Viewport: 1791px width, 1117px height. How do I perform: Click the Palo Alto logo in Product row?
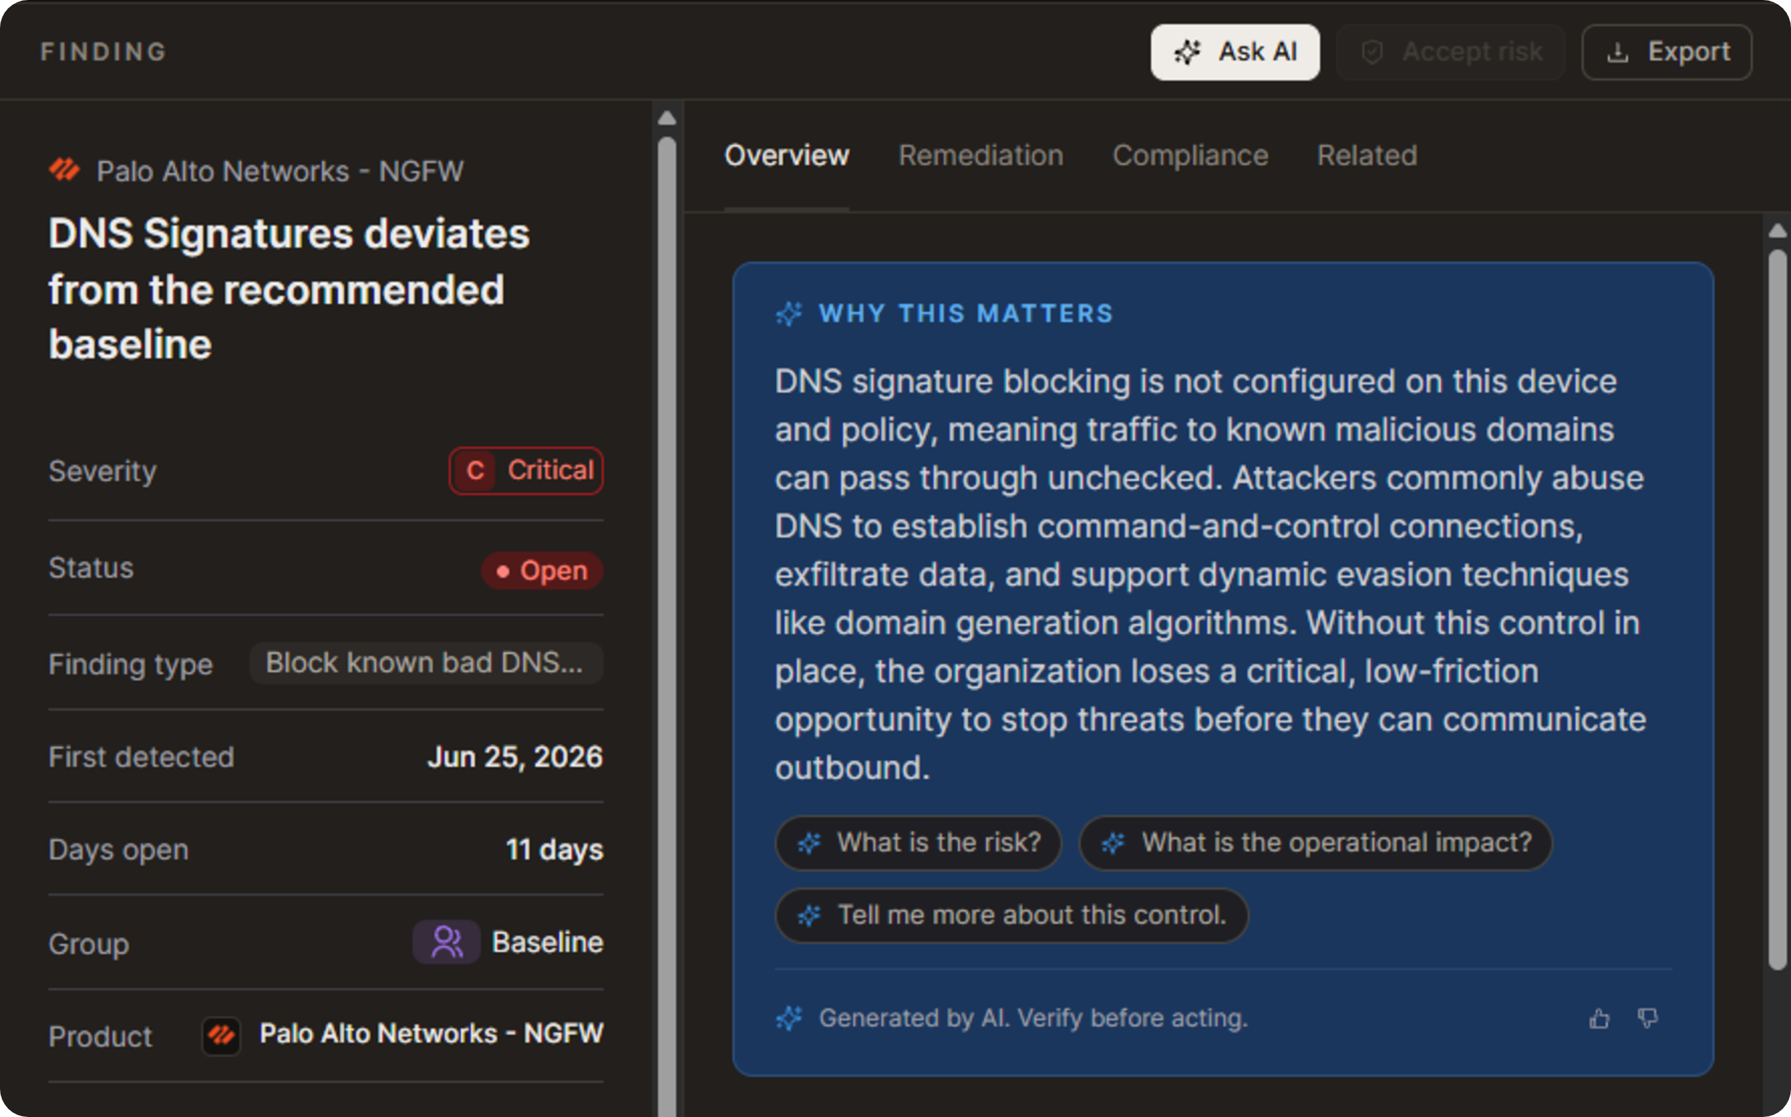pyautogui.click(x=221, y=1035)
